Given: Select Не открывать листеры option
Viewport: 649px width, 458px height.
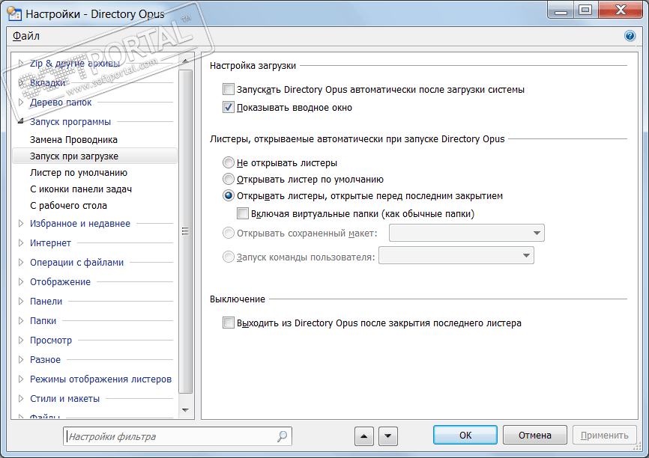Looking at the screenshot, I should (228, 162).
